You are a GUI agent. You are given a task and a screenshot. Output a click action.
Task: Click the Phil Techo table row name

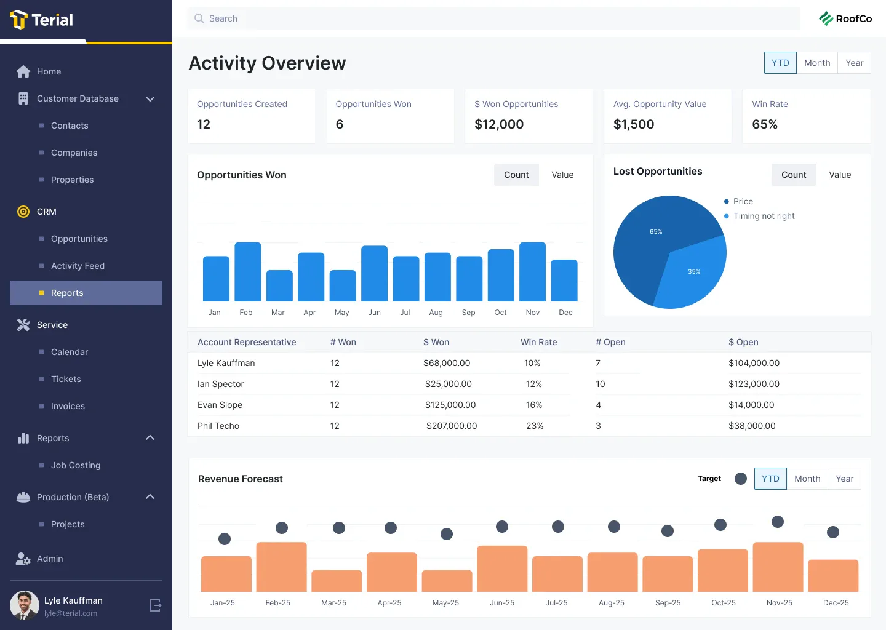pos(218,426)
